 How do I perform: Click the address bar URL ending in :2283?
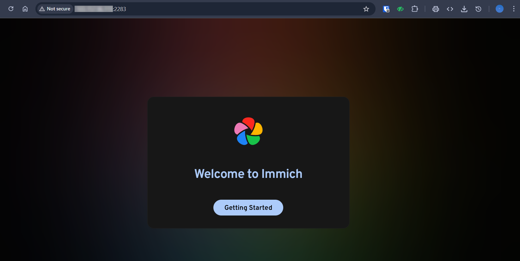[101, 9]
